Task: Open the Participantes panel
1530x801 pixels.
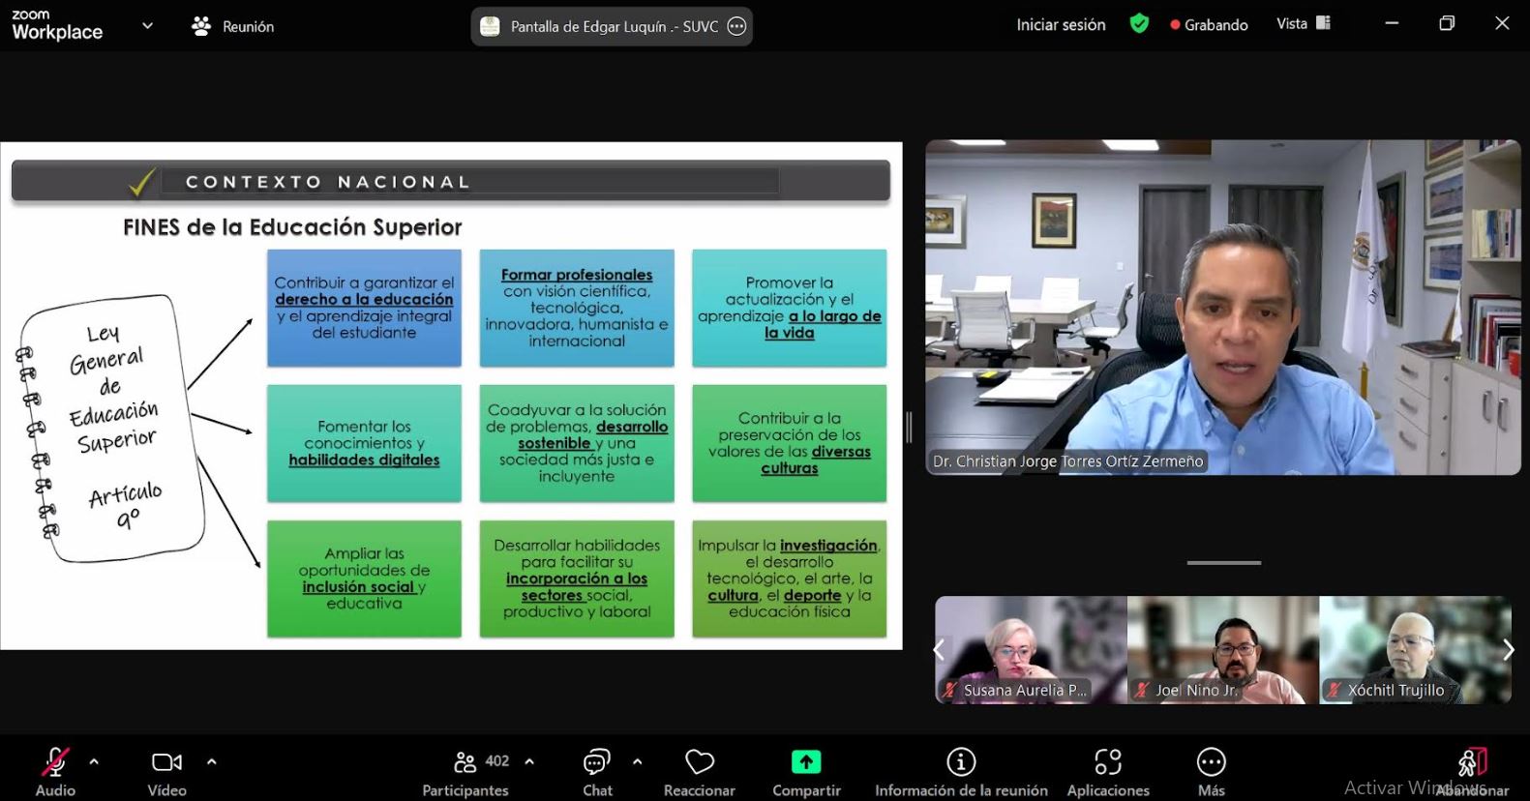Action: 465,763
